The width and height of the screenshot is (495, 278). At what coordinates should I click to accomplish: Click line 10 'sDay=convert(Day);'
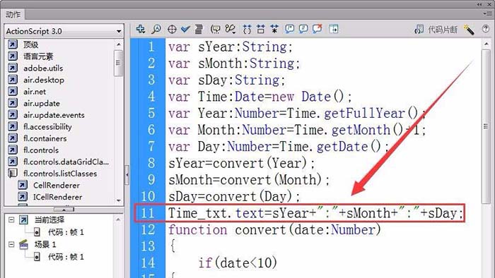(x=234, y=197)
